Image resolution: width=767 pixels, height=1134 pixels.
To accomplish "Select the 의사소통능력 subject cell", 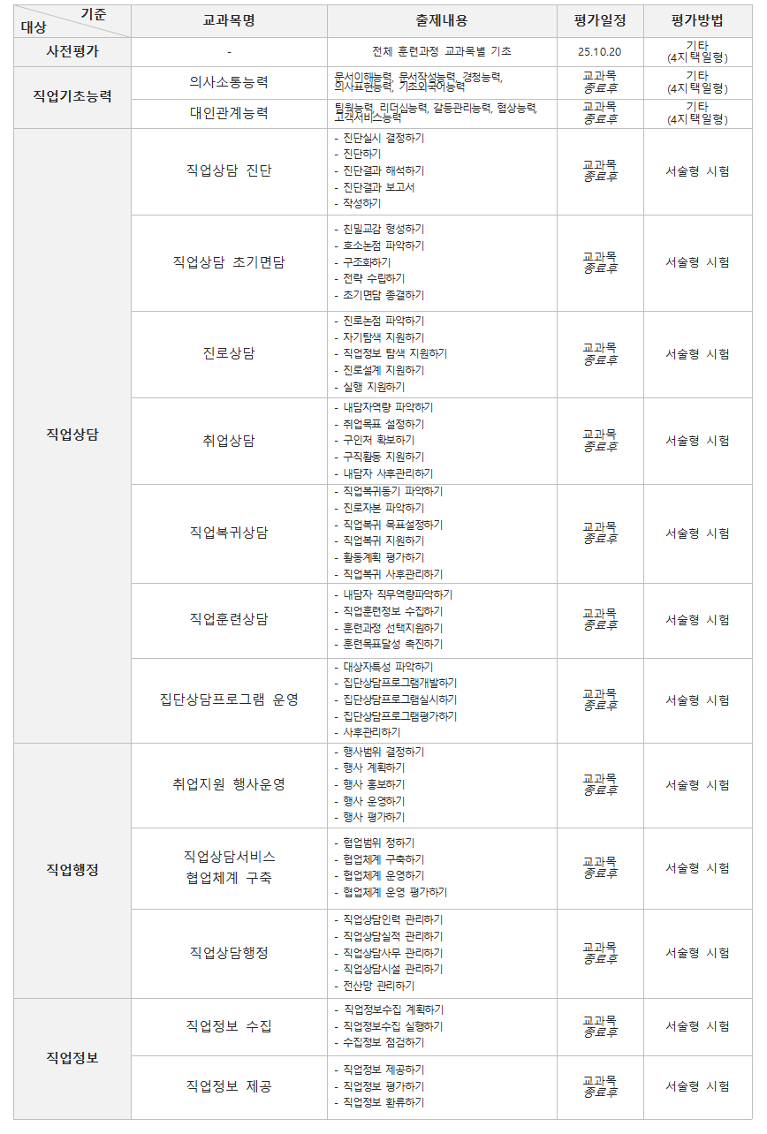I will 229,83.
